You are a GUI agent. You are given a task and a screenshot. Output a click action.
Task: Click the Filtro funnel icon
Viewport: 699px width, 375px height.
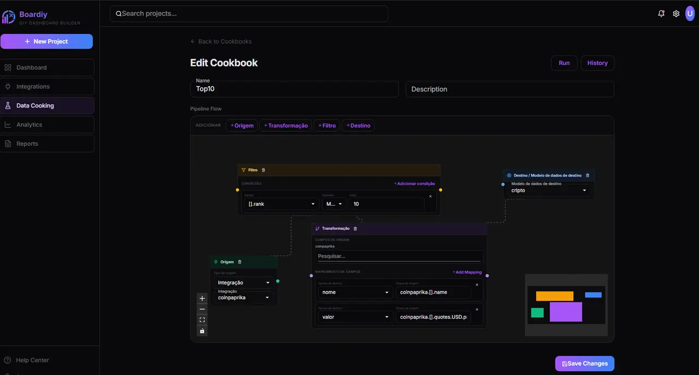(244, 170)
